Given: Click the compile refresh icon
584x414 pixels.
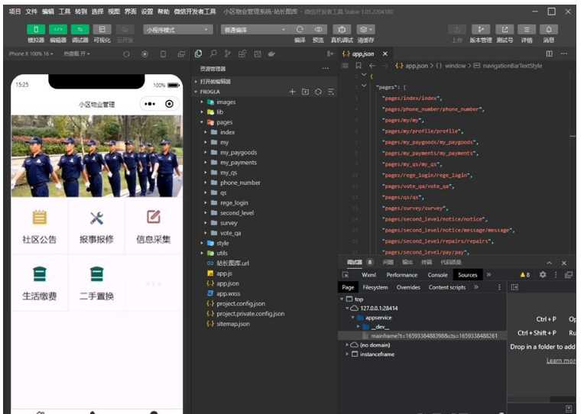Looking at the screenshot, I should tap(300, 30).
